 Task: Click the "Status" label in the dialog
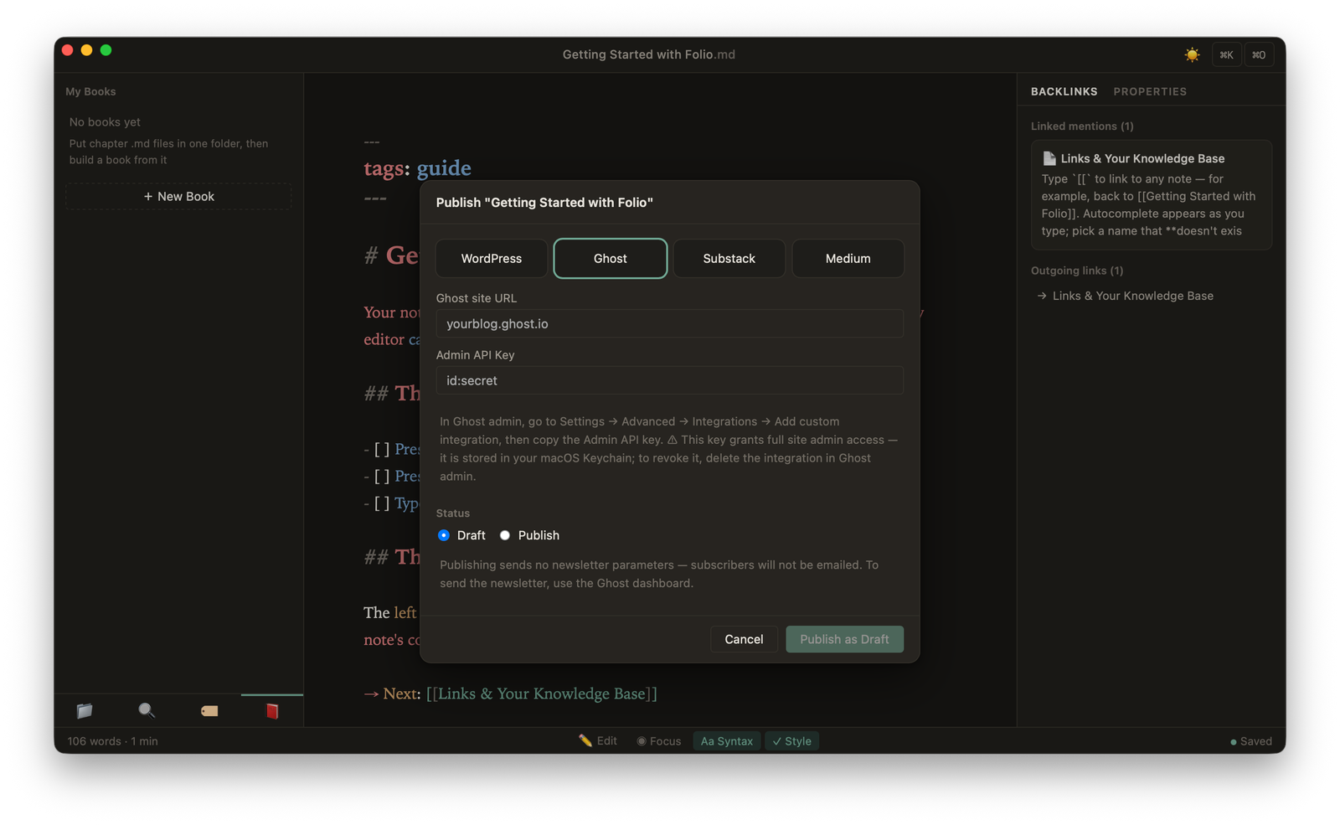coord(453,513)
